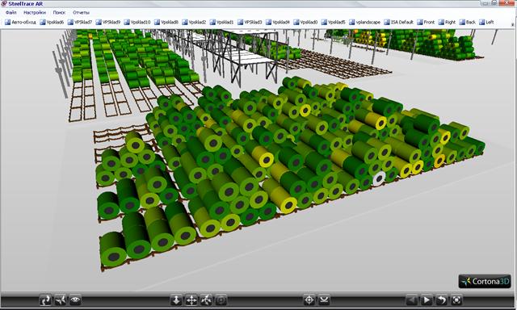Open the Поиск menu

click(59, 13)
